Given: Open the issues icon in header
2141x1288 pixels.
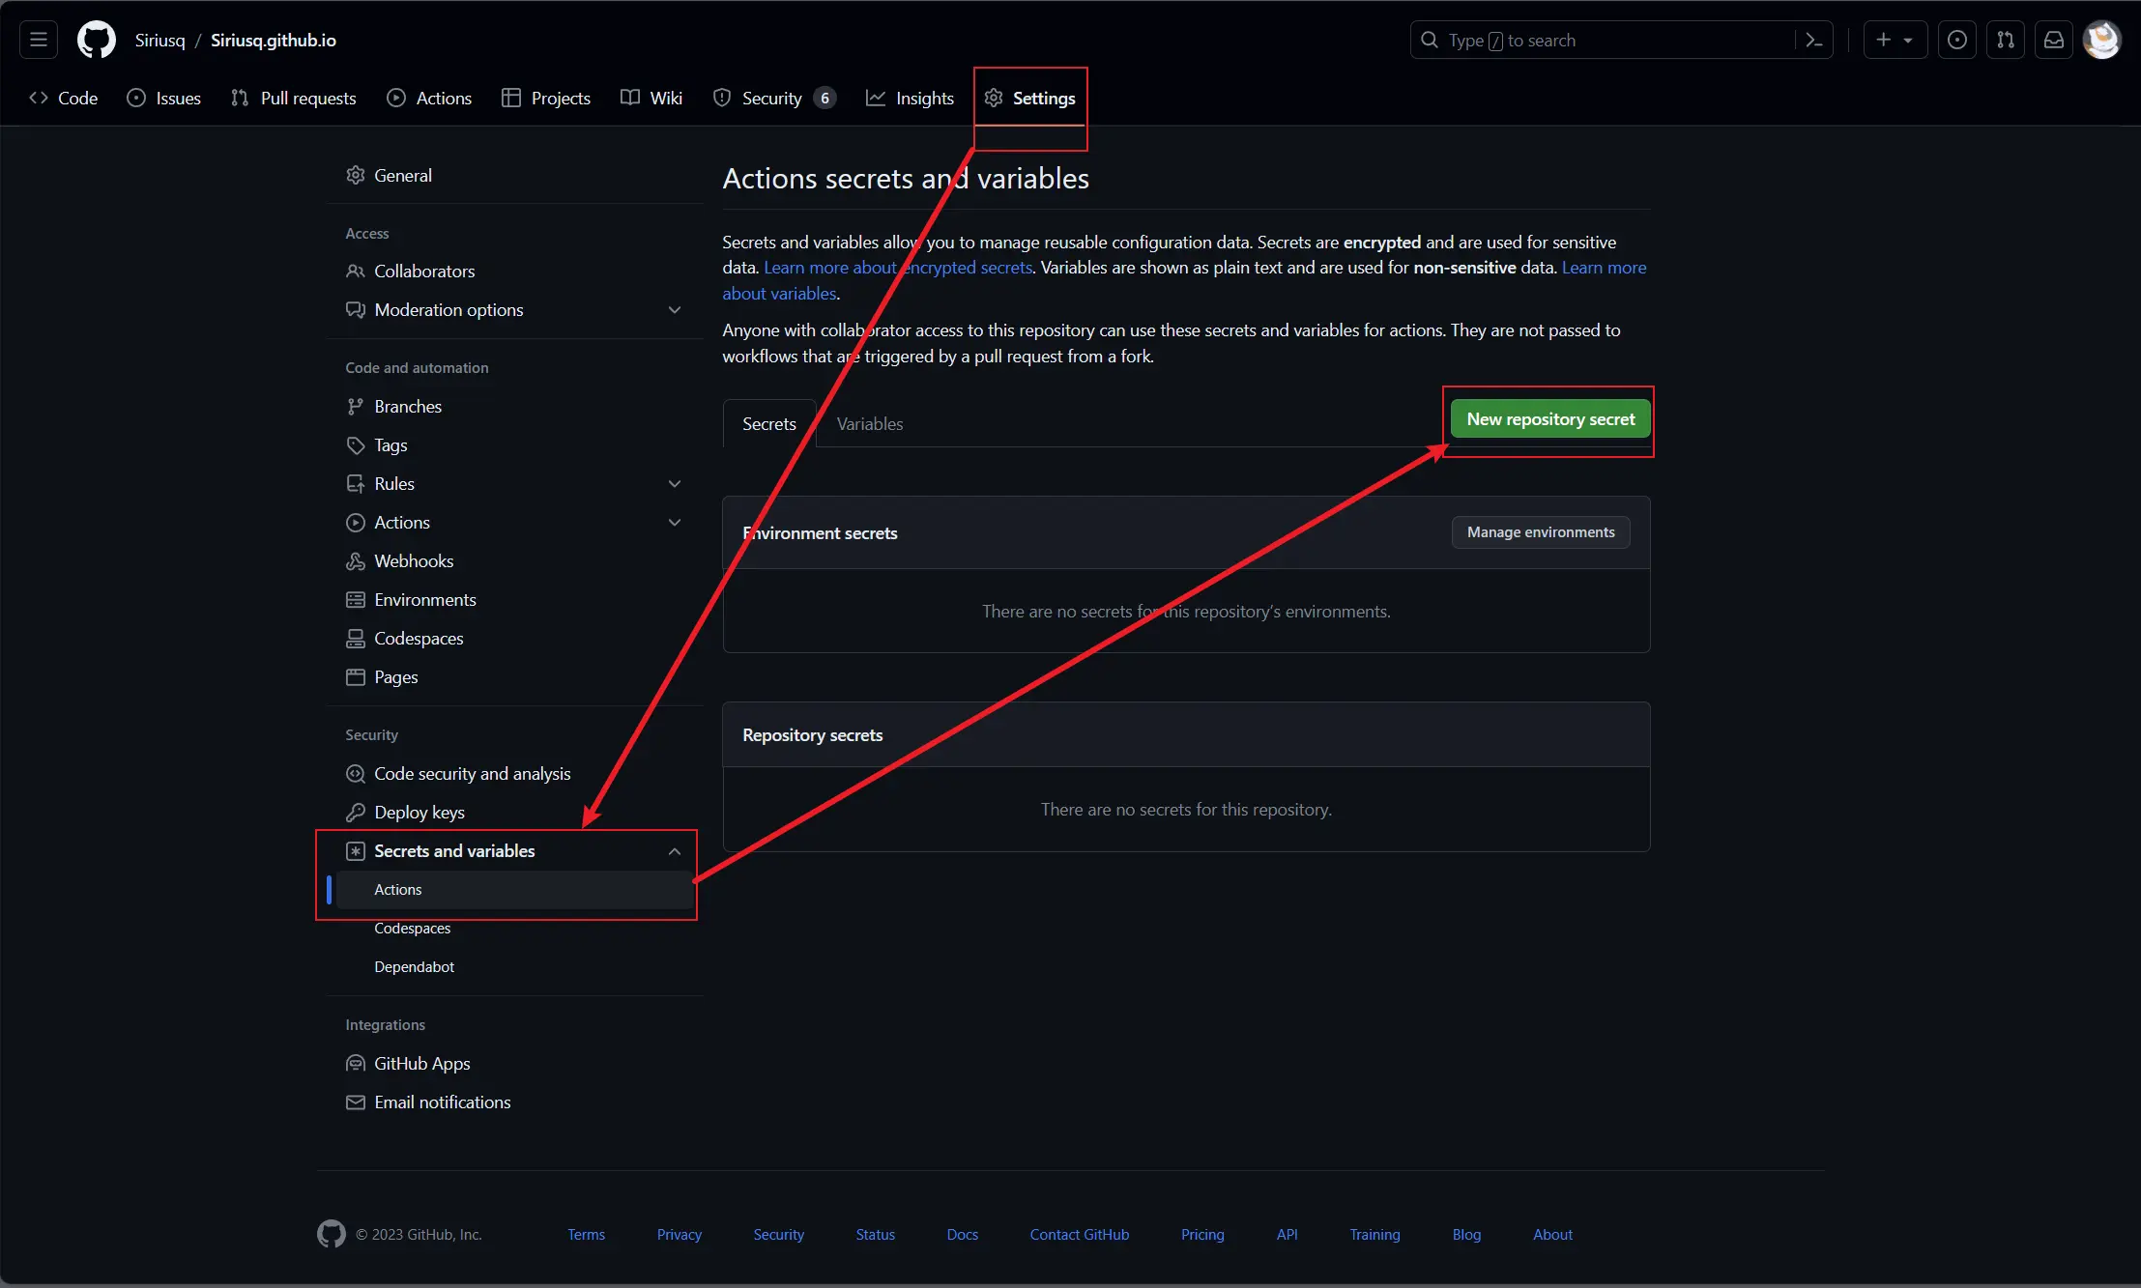Looking at the screenshot, I should point(1957,40).
